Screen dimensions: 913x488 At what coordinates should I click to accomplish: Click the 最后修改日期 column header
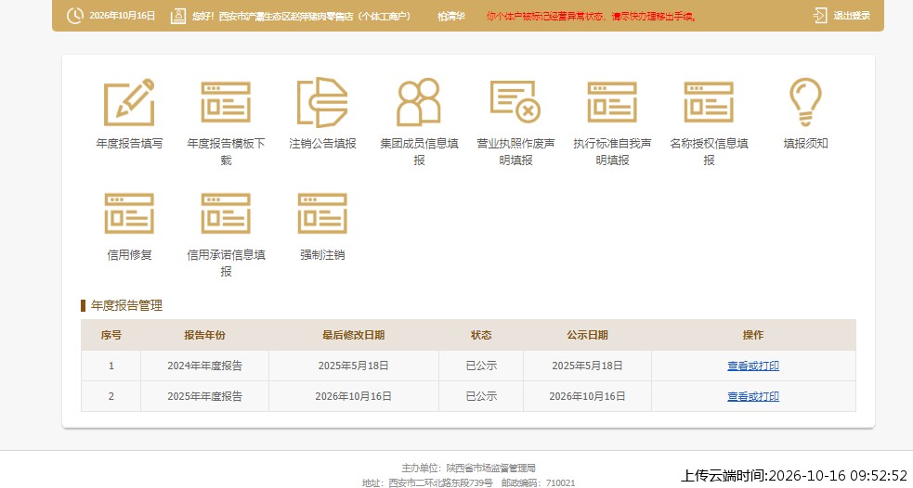[354, 335]
